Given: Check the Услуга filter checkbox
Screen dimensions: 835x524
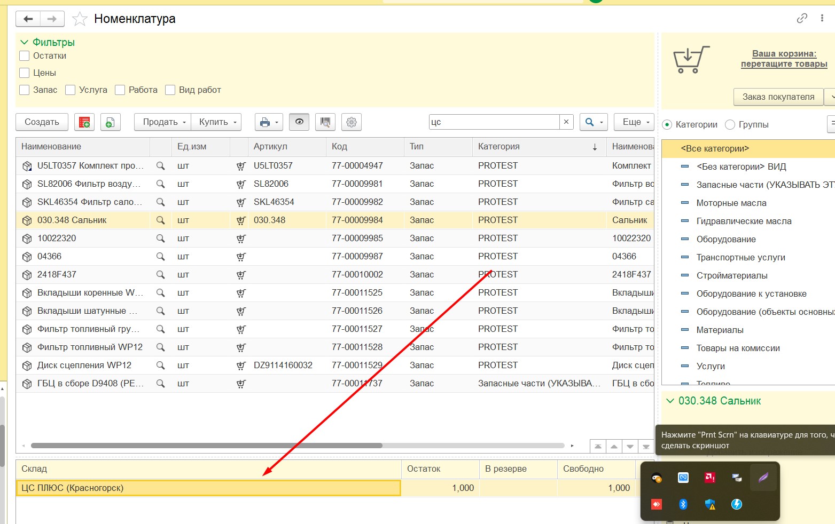Looking at the screenshot, I should [71, 90].
